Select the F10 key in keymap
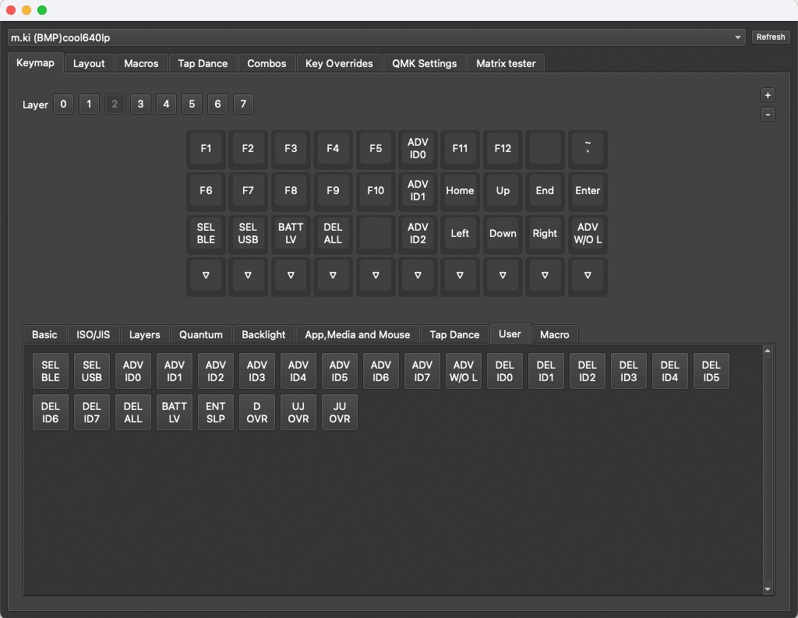 click(x=376, y=191)
